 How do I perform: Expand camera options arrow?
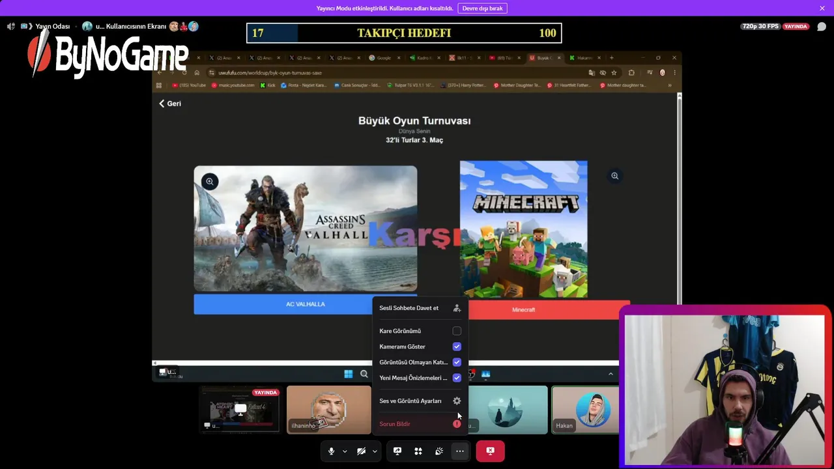(375, 451)
